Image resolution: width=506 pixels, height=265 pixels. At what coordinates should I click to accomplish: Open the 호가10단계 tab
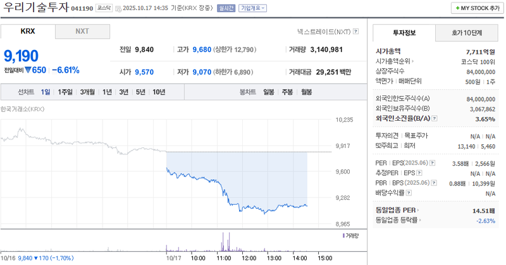coord(466,31)
